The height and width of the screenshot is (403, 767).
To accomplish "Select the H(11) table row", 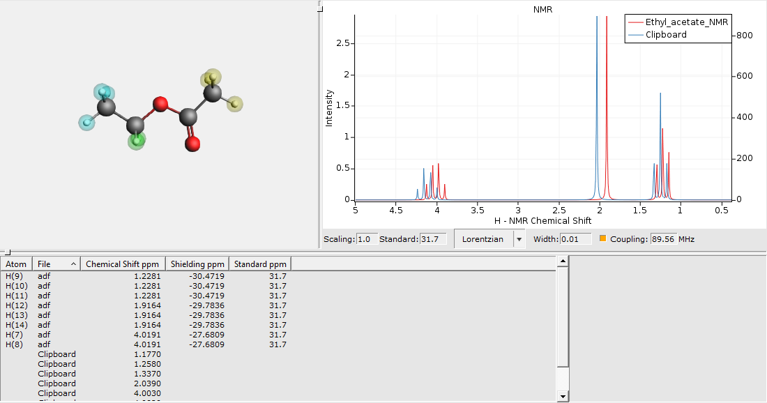I will 278,296.
